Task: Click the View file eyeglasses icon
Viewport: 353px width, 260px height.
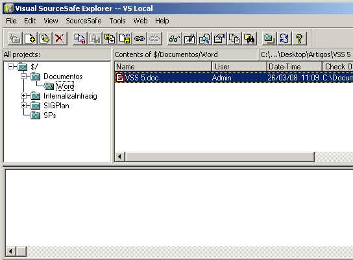Action: tap(175, 38)
